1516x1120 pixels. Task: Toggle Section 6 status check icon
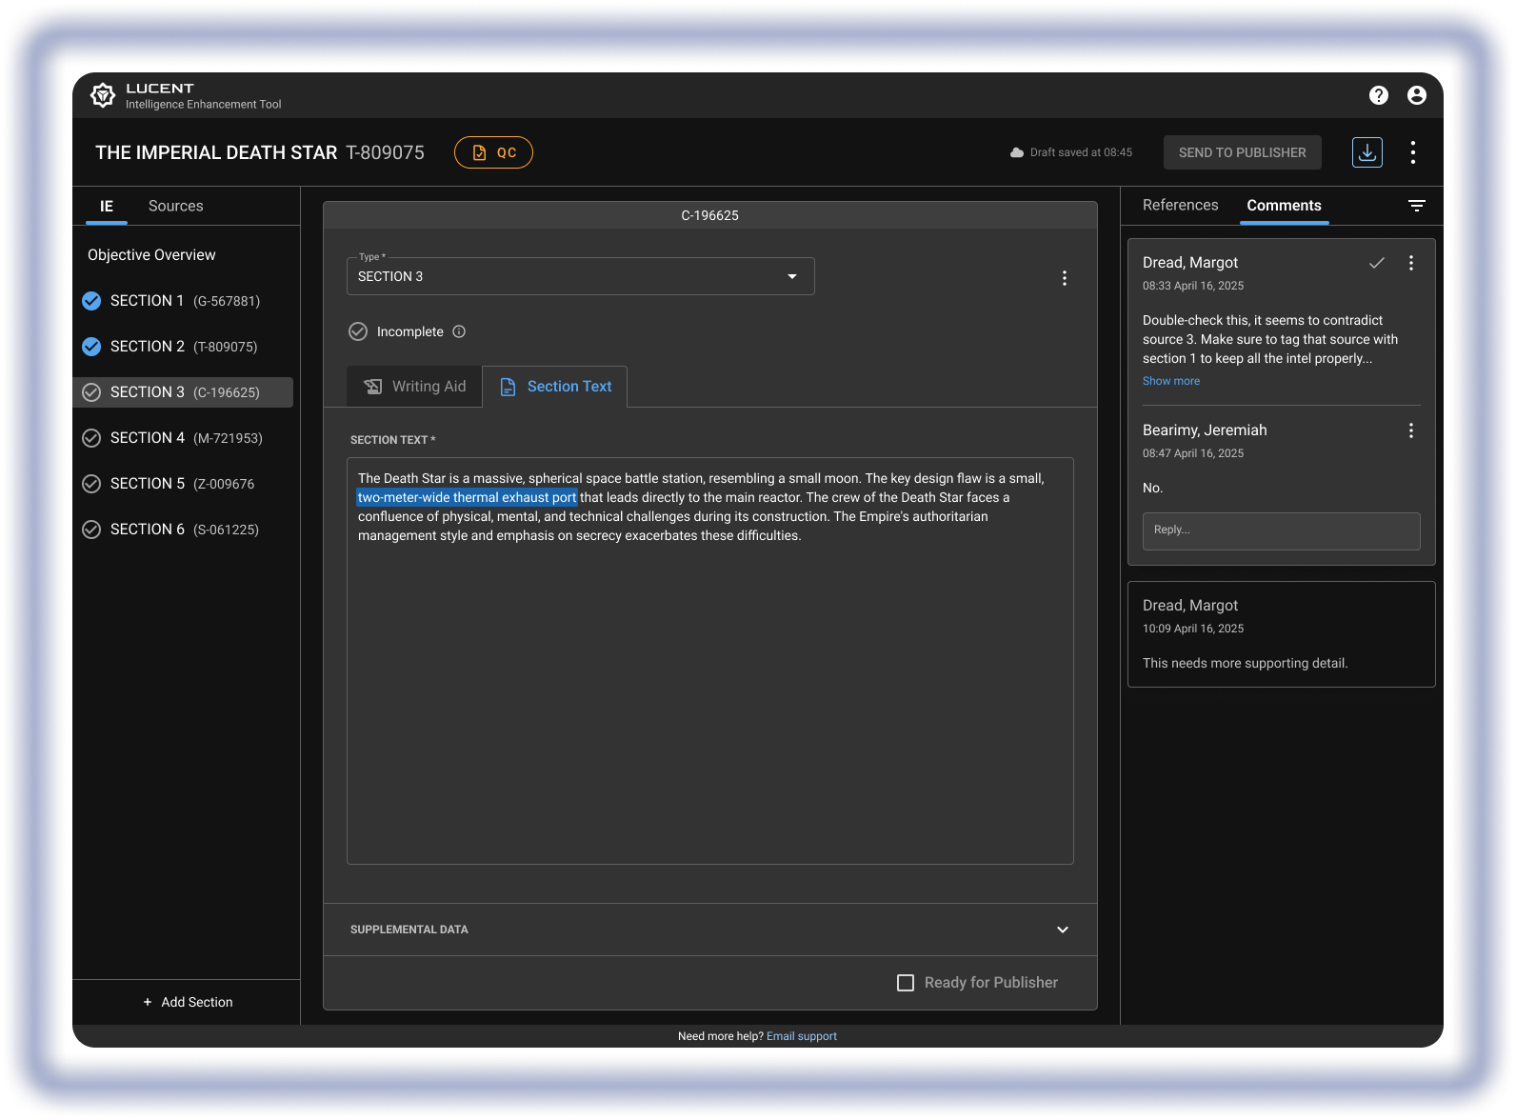91,530
